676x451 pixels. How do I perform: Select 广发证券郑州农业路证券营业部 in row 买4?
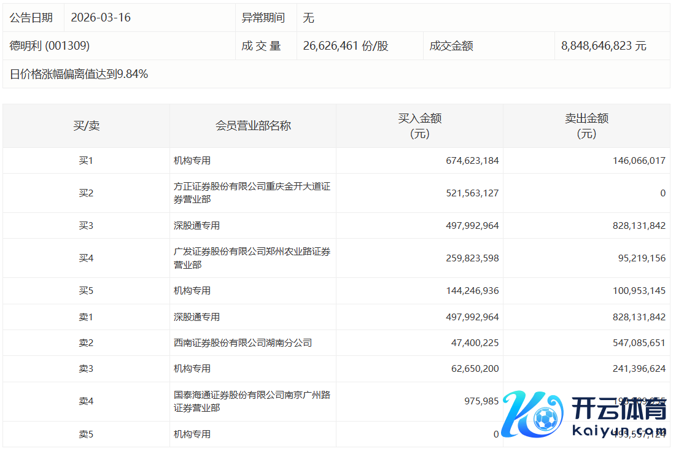click(x=252, y=258)
